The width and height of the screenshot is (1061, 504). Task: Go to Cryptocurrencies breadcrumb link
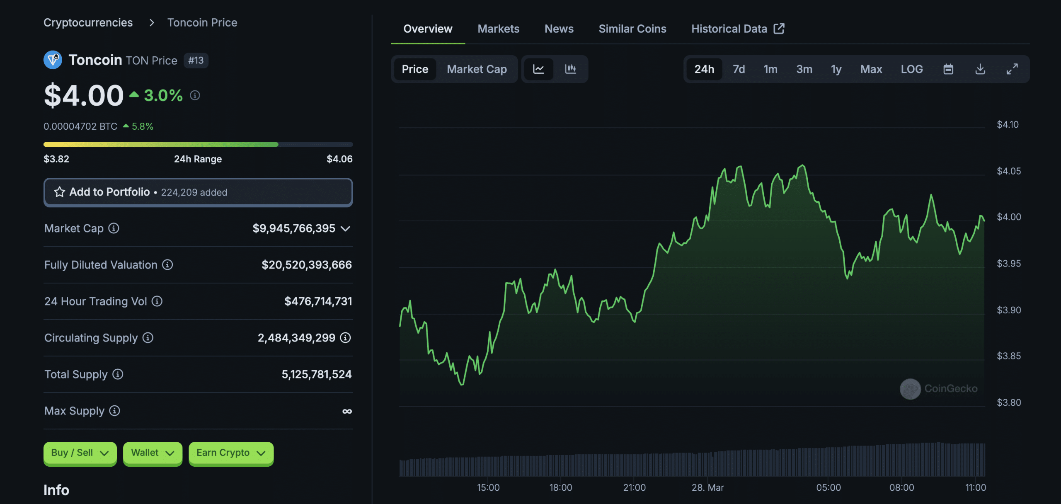point(88,22)
